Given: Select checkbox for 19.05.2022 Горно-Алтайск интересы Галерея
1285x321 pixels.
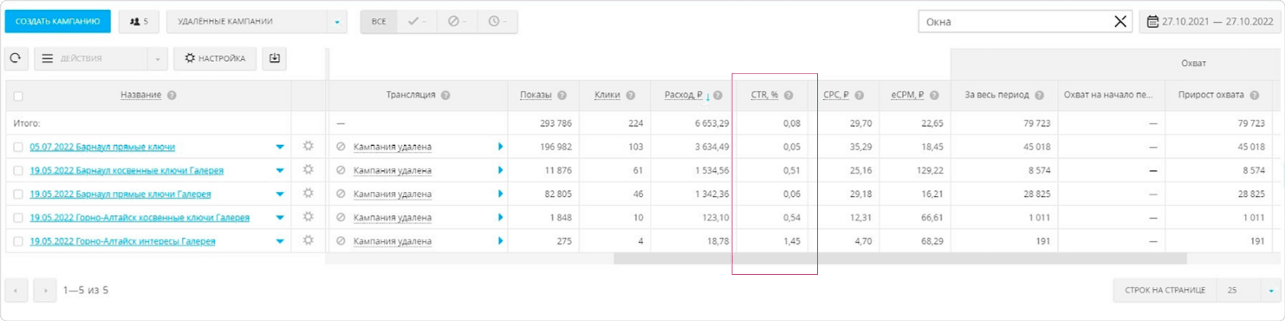Looking at the screenshot, I should [18, 241].
